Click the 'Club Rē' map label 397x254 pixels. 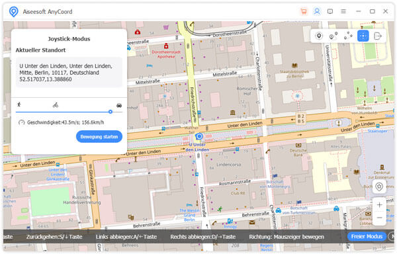click(238, 193)
